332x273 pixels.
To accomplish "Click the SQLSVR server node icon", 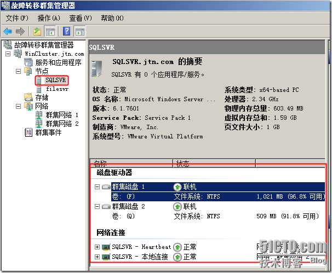I will point(39,80).
